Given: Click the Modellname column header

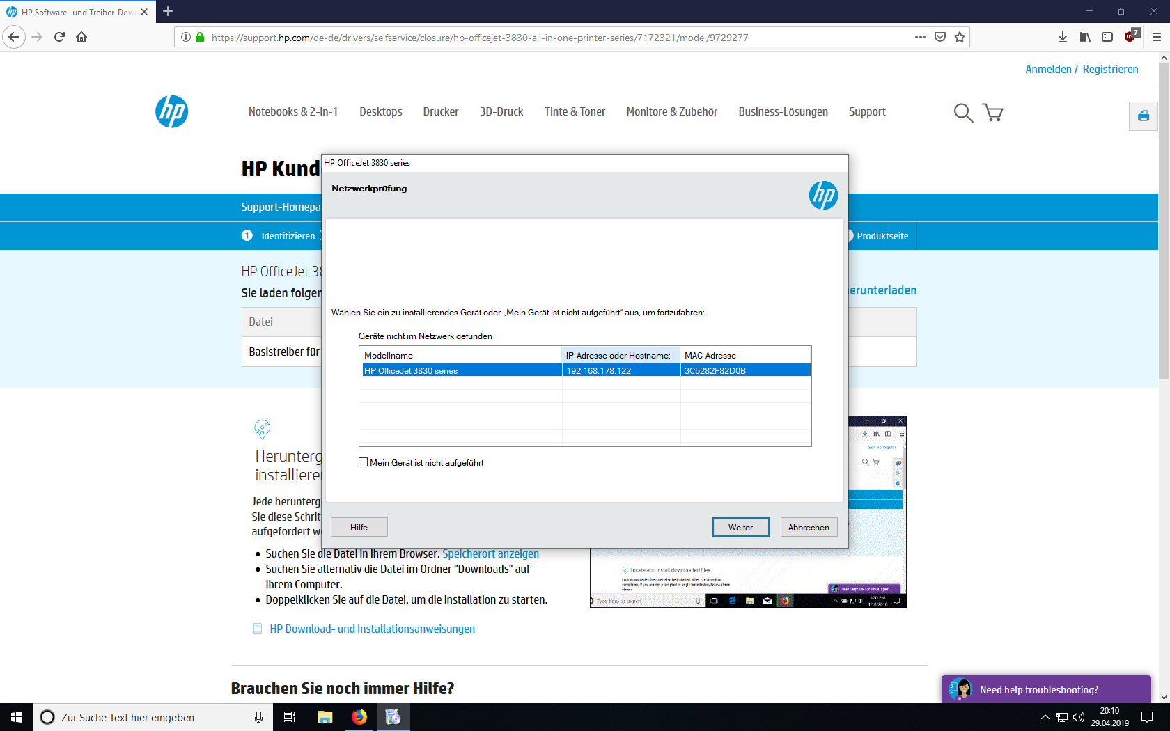Looking at the screenshot, I should (x=461, y=355).
